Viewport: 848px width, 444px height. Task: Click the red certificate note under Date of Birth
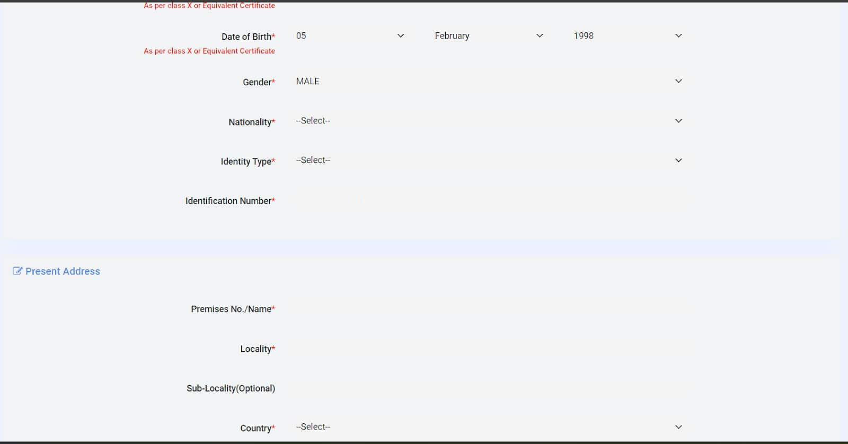pos(209,51)
